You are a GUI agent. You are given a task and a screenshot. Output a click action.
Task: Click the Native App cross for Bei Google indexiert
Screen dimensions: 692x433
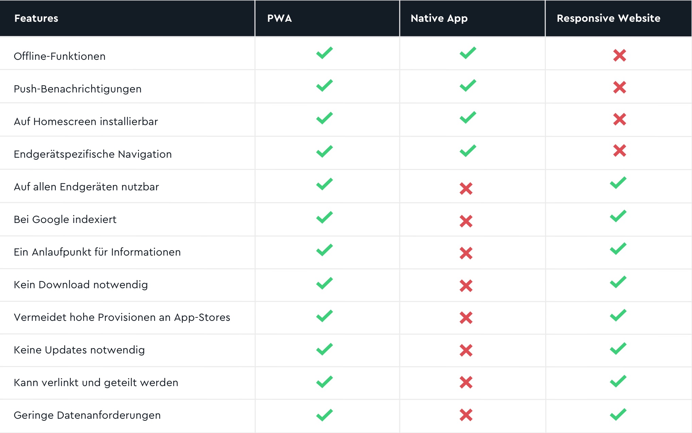(466, 221)
